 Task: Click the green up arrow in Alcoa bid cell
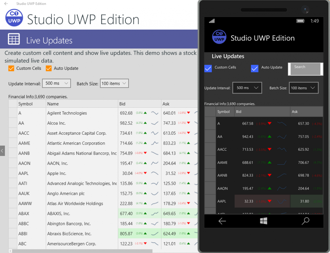click(145, 123)
